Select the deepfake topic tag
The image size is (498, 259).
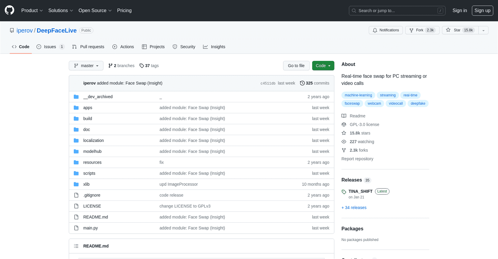pos(418,104)
